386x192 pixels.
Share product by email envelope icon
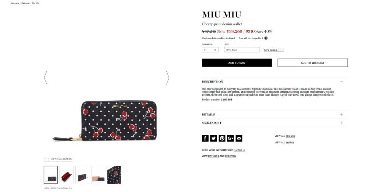(239, 139)
